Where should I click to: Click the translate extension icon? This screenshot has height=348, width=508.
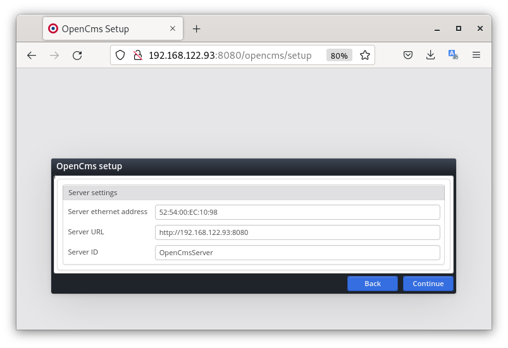click(x=453, y=56)
